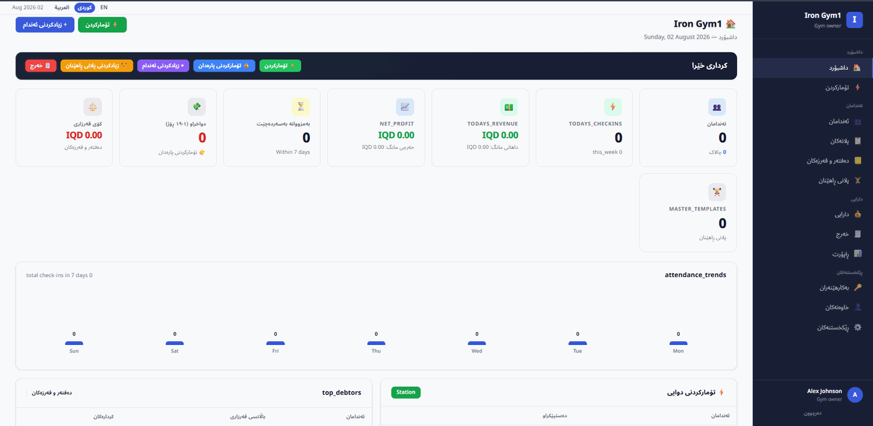The width and height of the screenshot is (873, 426).
Task: Open sidebar دەفتەر و قەرزەکان ledger item
Action: (813, 161)
